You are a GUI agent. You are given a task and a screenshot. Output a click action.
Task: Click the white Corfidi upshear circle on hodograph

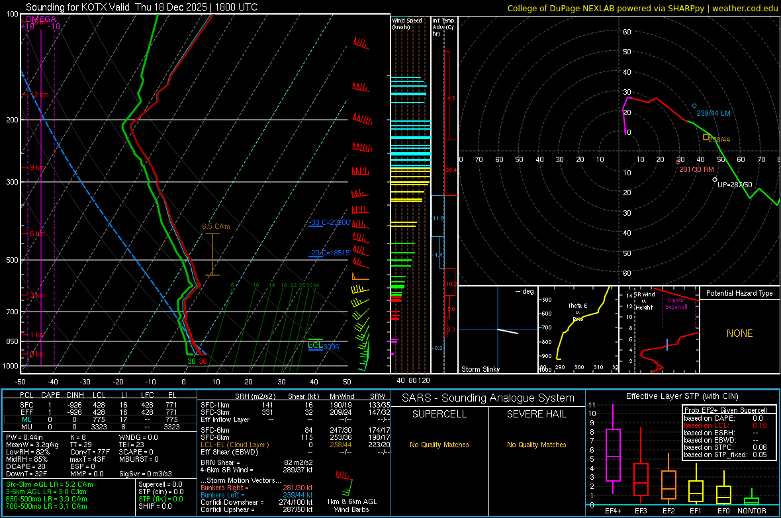pyautogui.click(x=715, y=179)
